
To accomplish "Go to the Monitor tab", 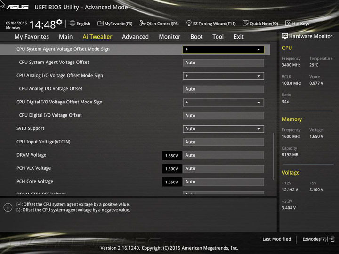I will (169, 37).
